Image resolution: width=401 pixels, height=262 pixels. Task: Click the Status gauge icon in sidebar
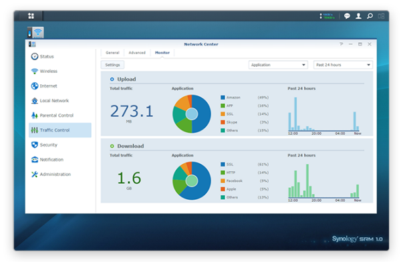pyautogui.click(x=35, y=57)
